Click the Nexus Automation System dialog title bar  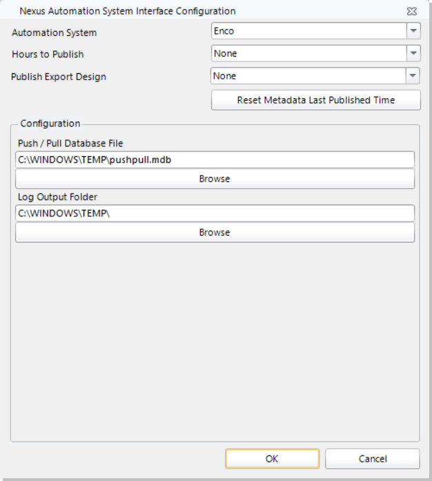click(x=128, y=11)
